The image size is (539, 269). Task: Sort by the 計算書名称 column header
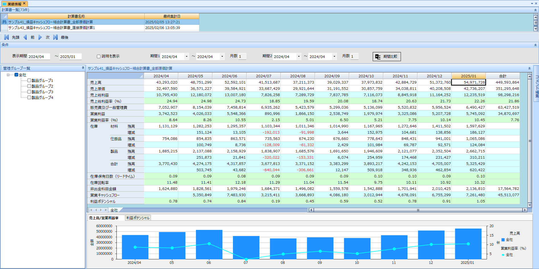pyautogui.click(x=76, y=16)
